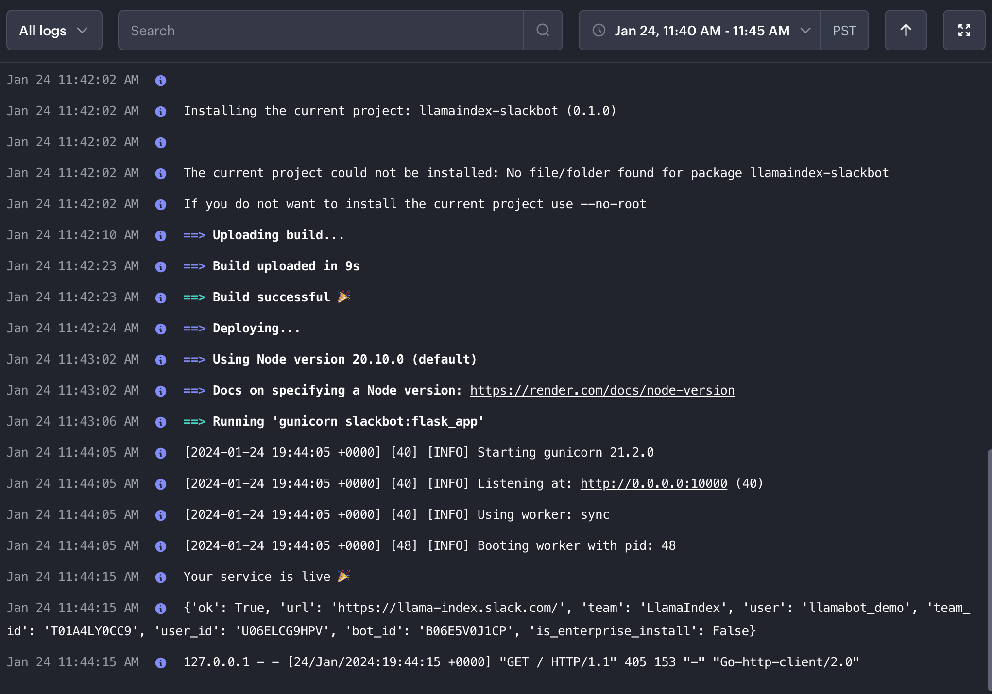Toggle the PST timezone button

click(844, 30)
